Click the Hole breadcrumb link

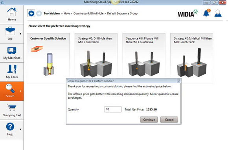point(67,13)
